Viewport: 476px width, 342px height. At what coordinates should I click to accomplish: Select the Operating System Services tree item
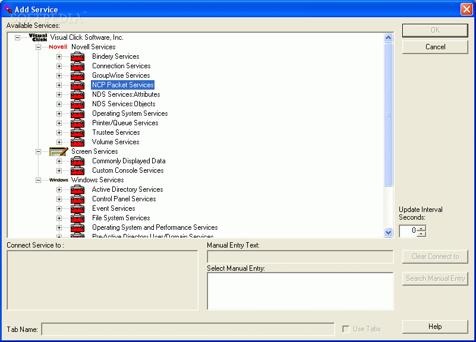click(130, 113)
